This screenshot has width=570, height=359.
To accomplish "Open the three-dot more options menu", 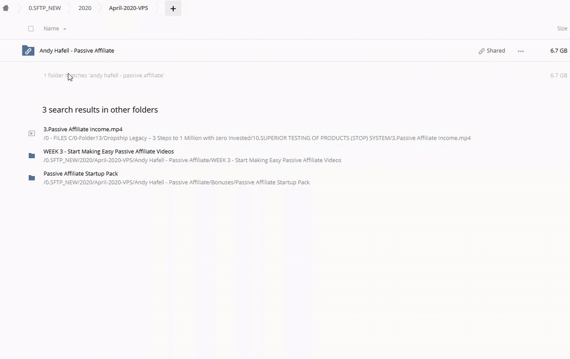I will tap(521, 51).
